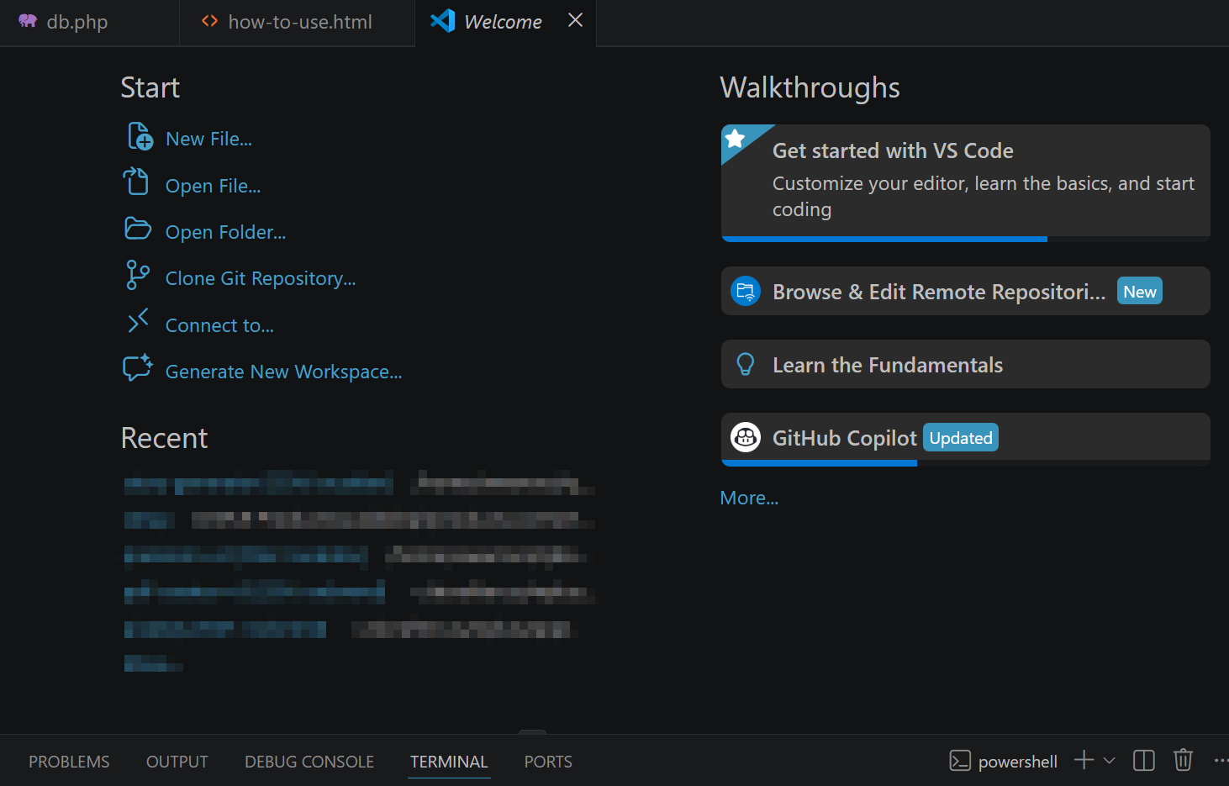Click the powershell terminal label
The image size is (1229, 786).
click(1018, 762)
